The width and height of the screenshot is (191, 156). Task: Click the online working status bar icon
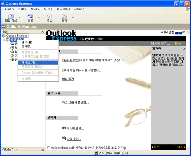(x=96, y=153)
